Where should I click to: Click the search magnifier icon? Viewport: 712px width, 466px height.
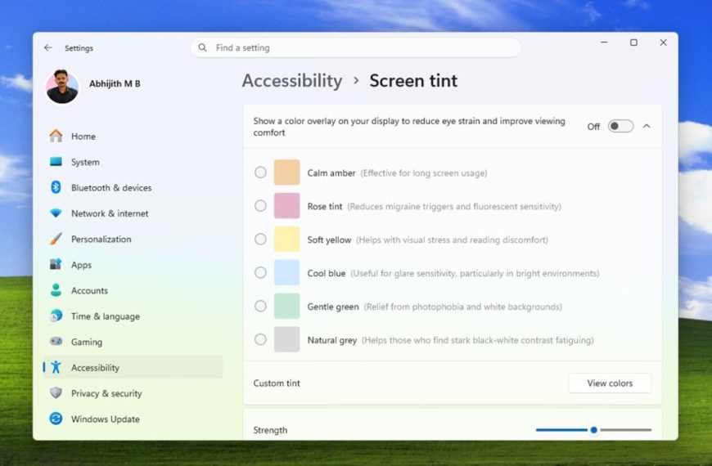pos(202,47)
